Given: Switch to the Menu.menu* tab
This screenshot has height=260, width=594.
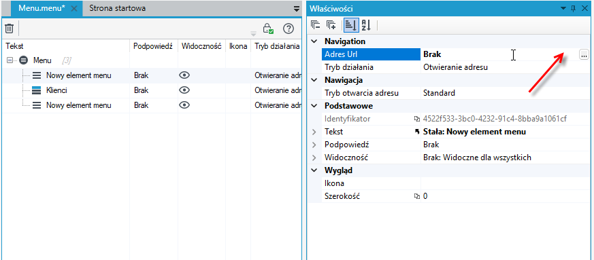Looking at the screenshot, I should tap(42, 8).
